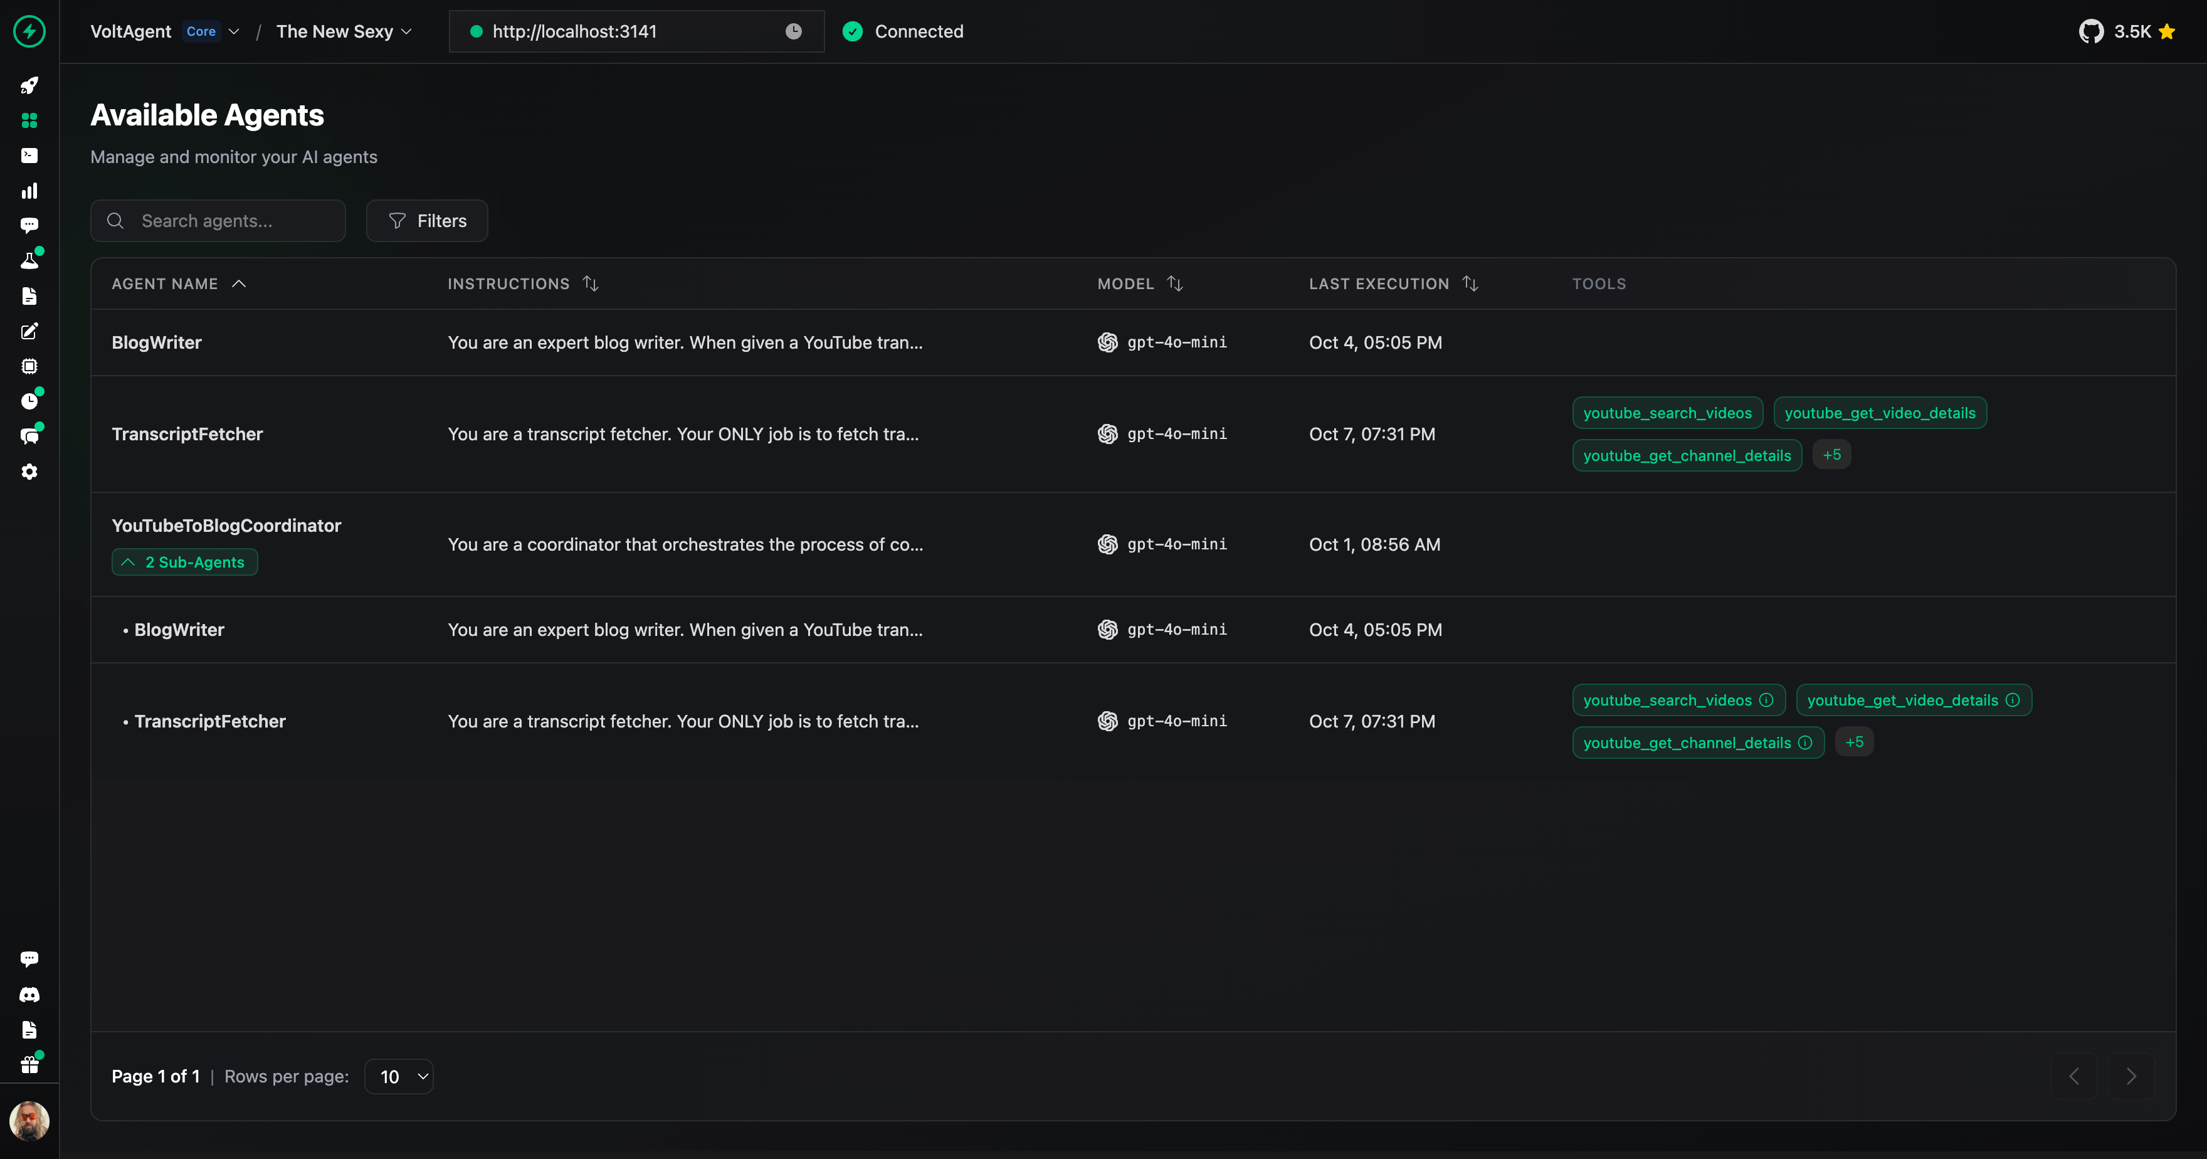The height and width of the screenshot is (1159, 2207).
Task: Open the YouTubeToBlogCoordinator agent row
Action: [226, 526]
